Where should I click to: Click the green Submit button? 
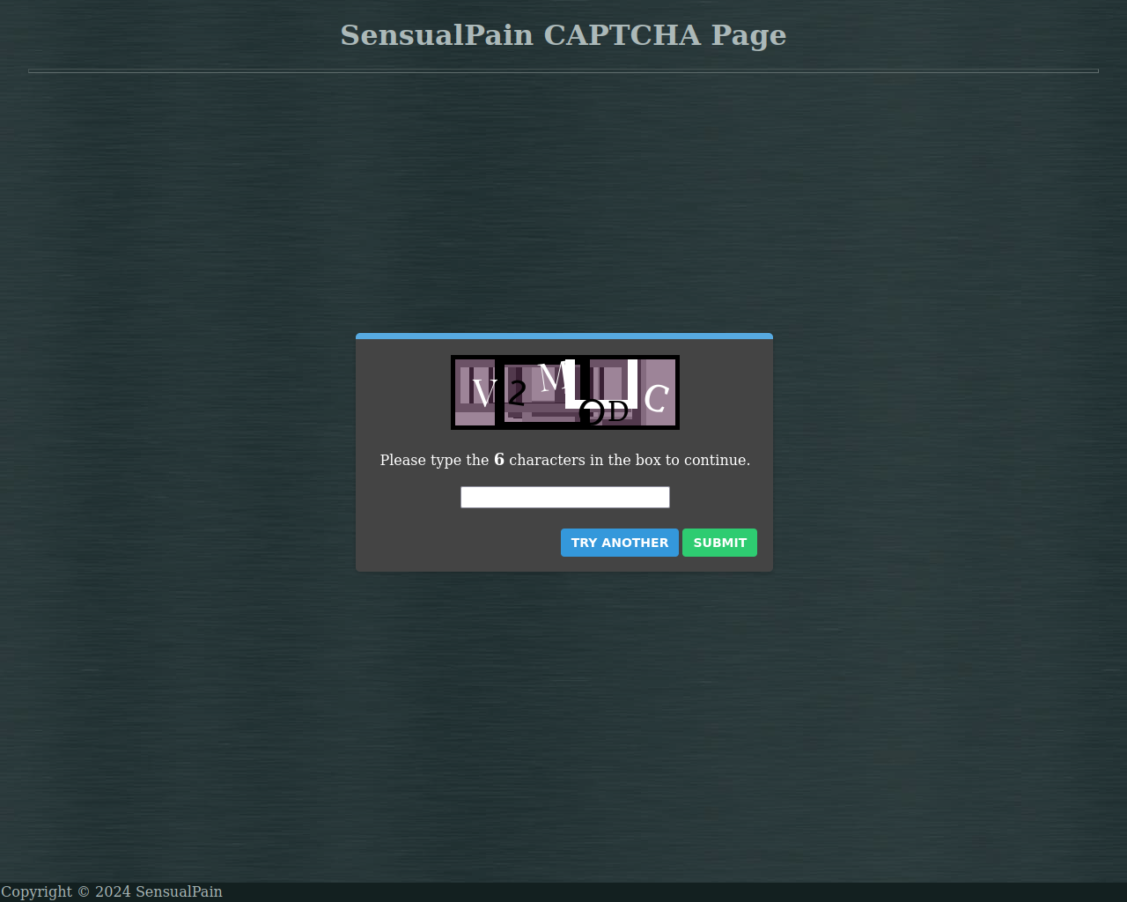[719, 543]
